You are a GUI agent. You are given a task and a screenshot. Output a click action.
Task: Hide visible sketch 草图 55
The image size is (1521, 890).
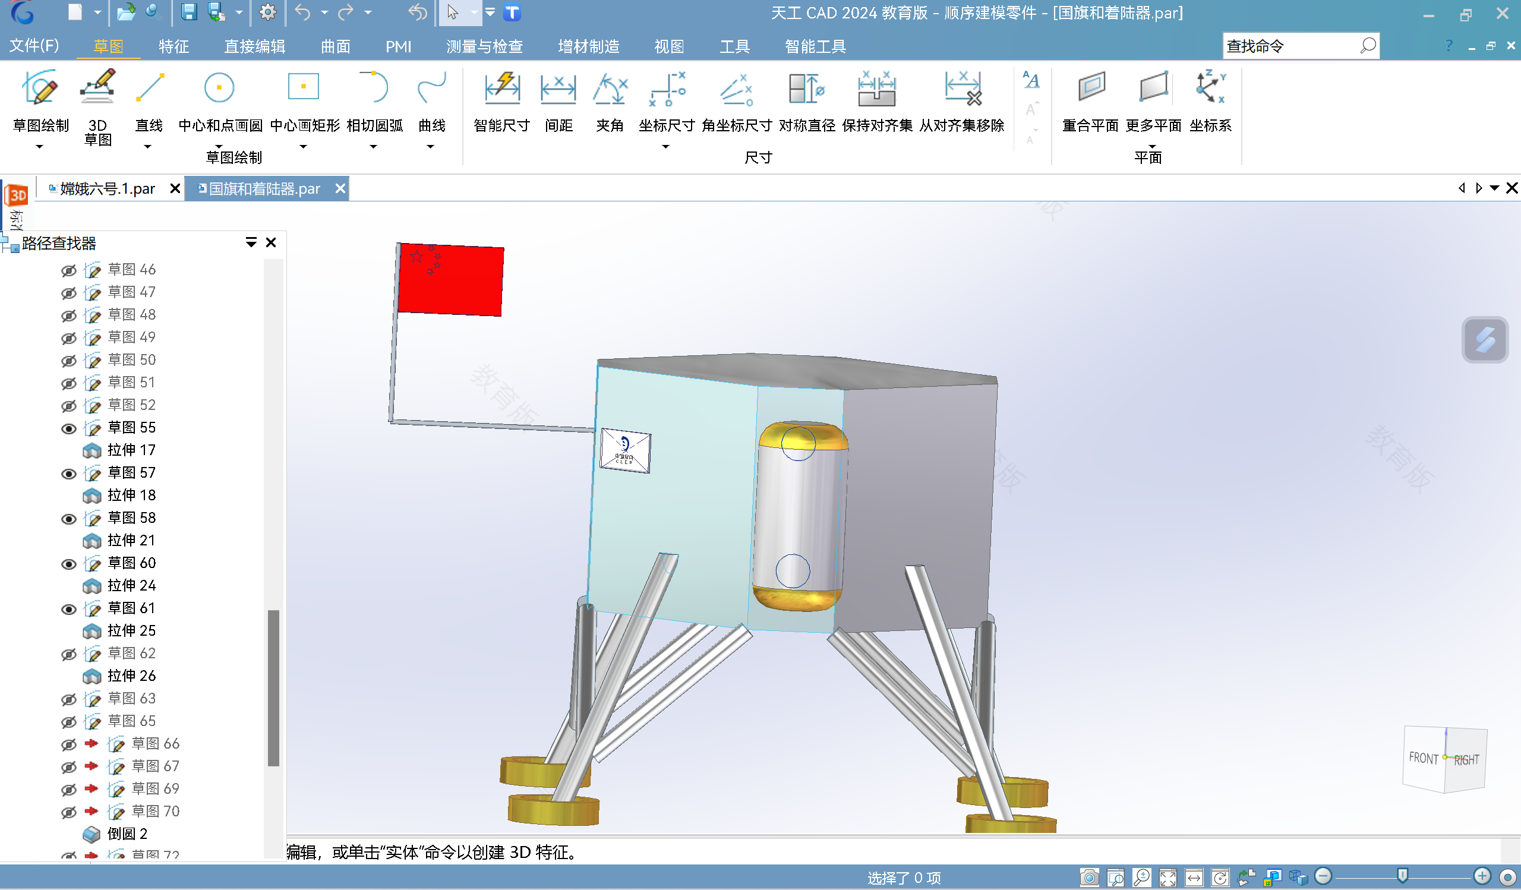click(69, 428)
